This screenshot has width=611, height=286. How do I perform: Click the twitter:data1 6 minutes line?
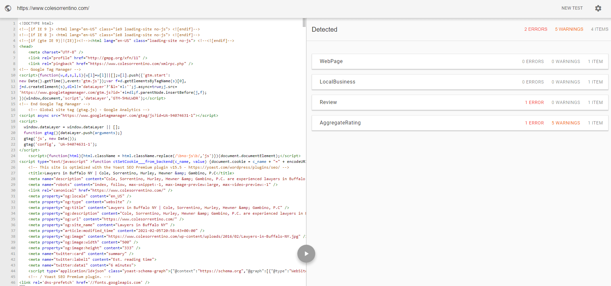[x=82, y=265]
